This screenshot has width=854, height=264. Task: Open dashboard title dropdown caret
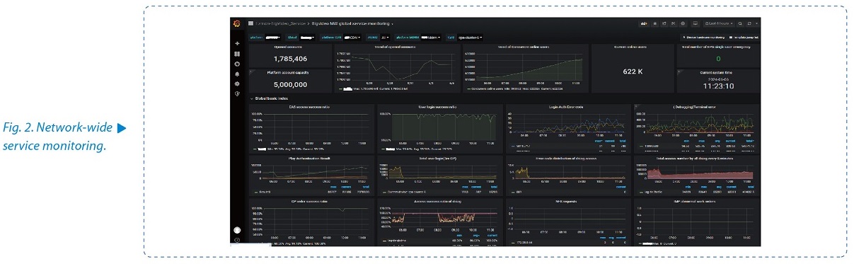point(392,24)
